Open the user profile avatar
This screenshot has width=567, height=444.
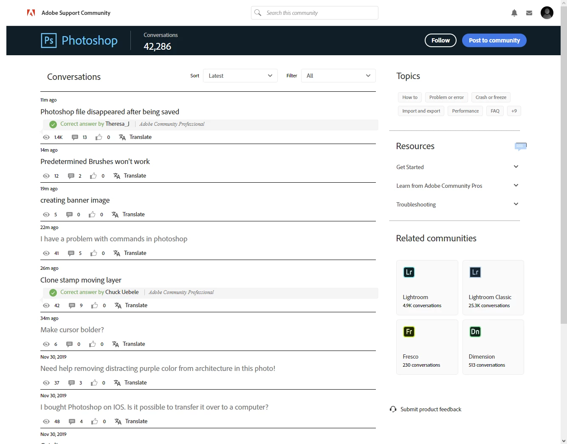pyautogui.click(x=547, y=13)
